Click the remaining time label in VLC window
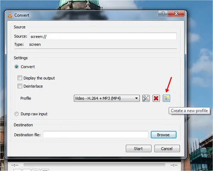This screenshot has height=171, width=213. pyautogui.click(x=174, y=165)
